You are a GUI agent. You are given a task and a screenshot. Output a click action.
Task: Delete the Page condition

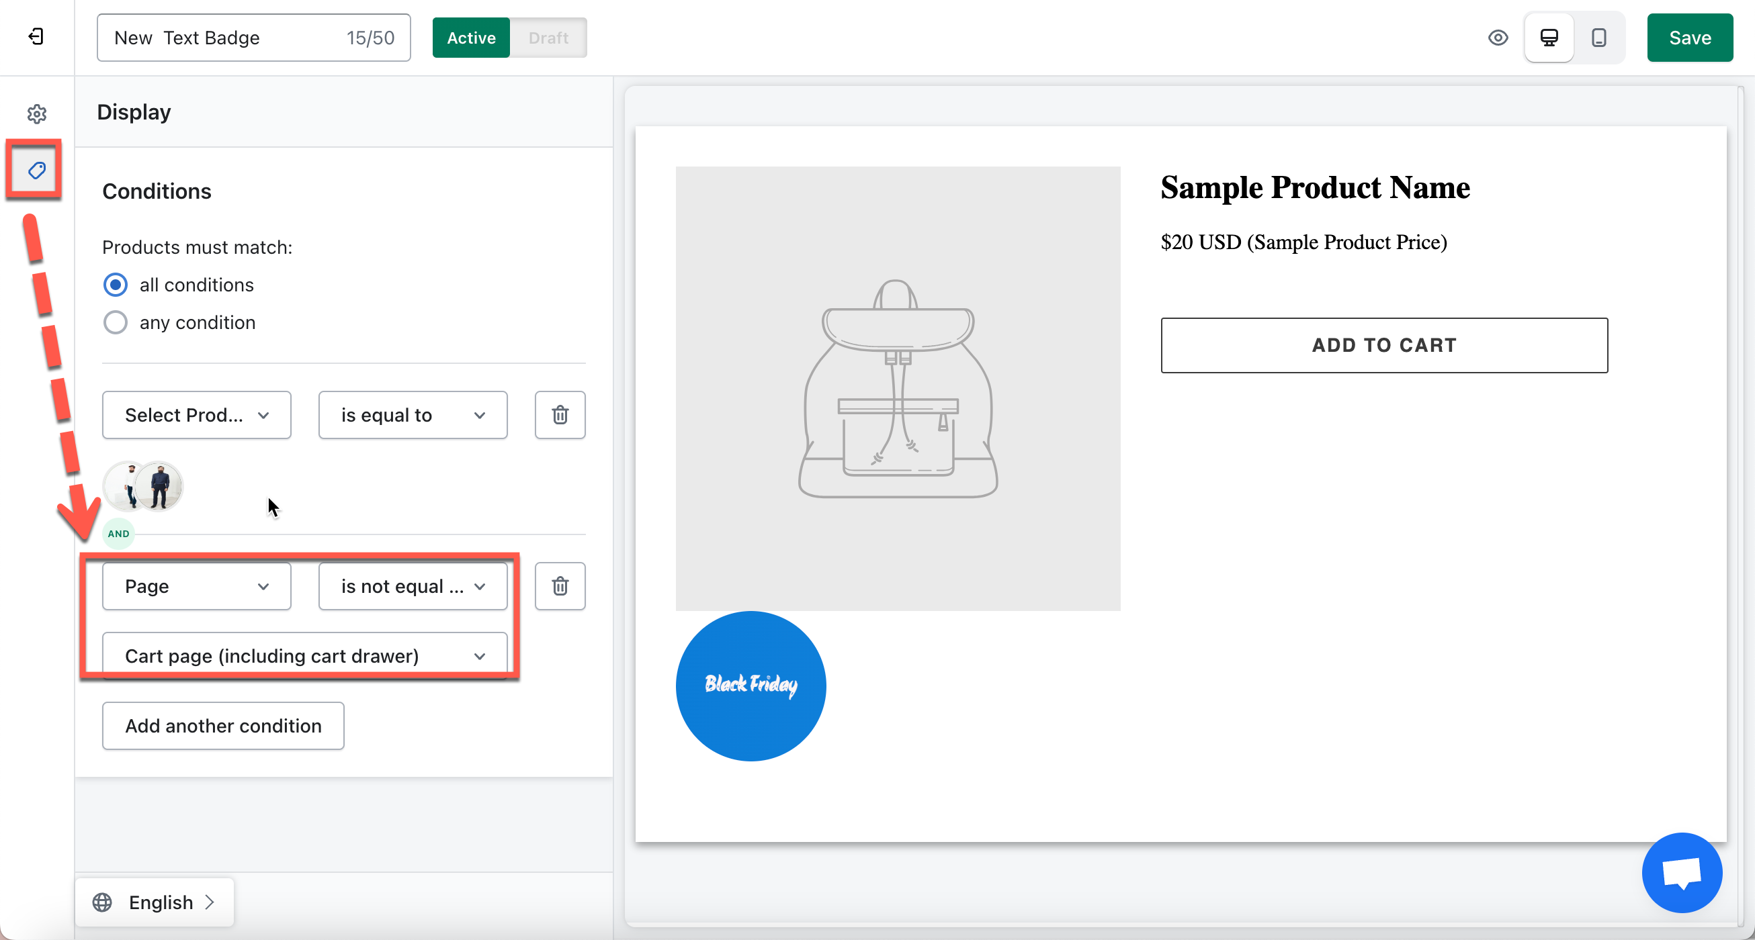point(560,585)
